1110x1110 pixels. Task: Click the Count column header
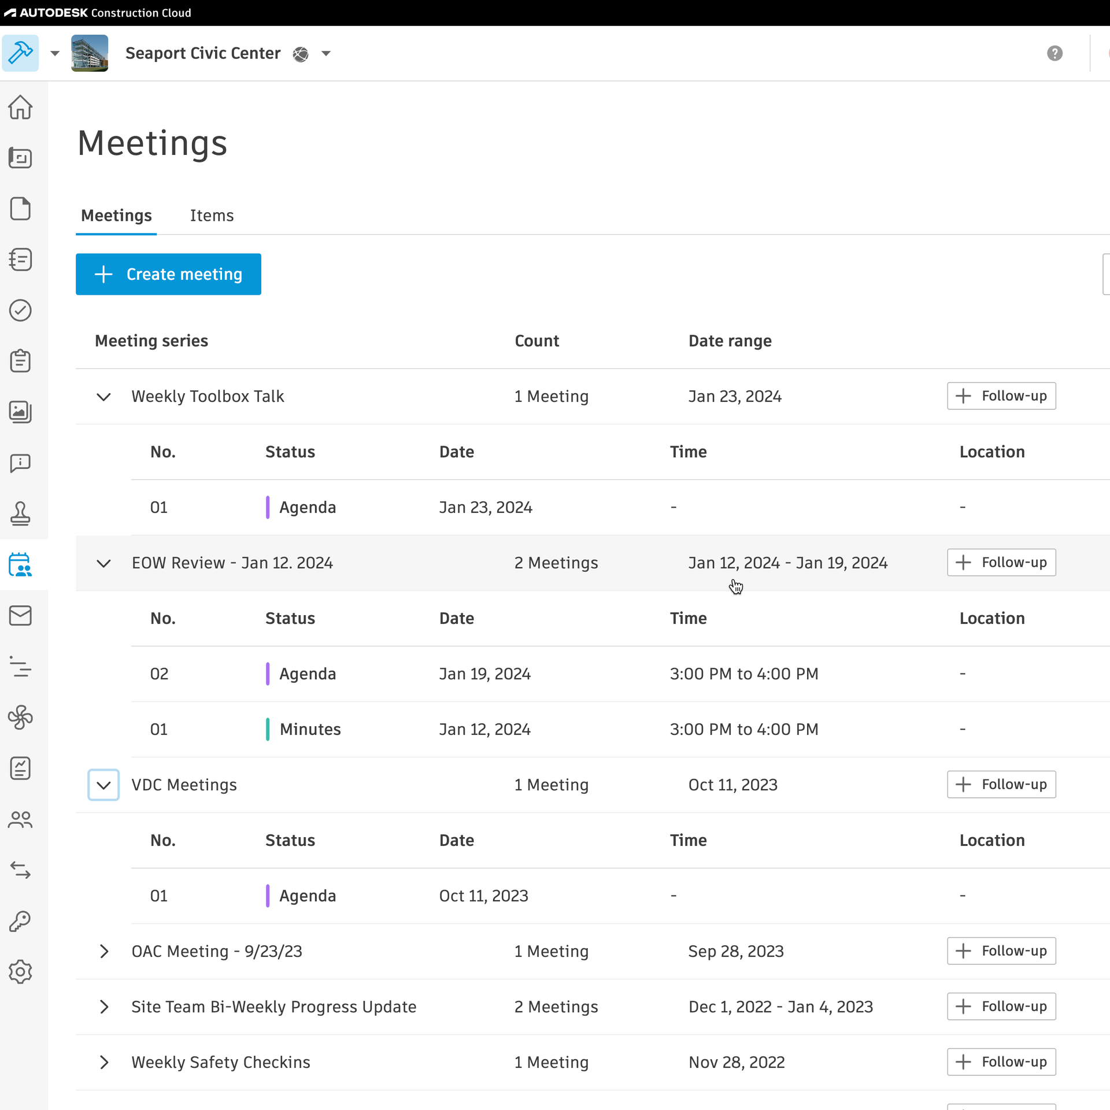pyautogui.click(x=537, y=341)
